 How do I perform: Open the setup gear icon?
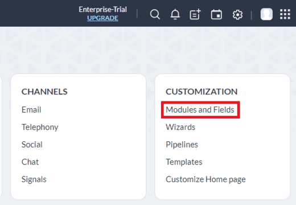(237, 15)
